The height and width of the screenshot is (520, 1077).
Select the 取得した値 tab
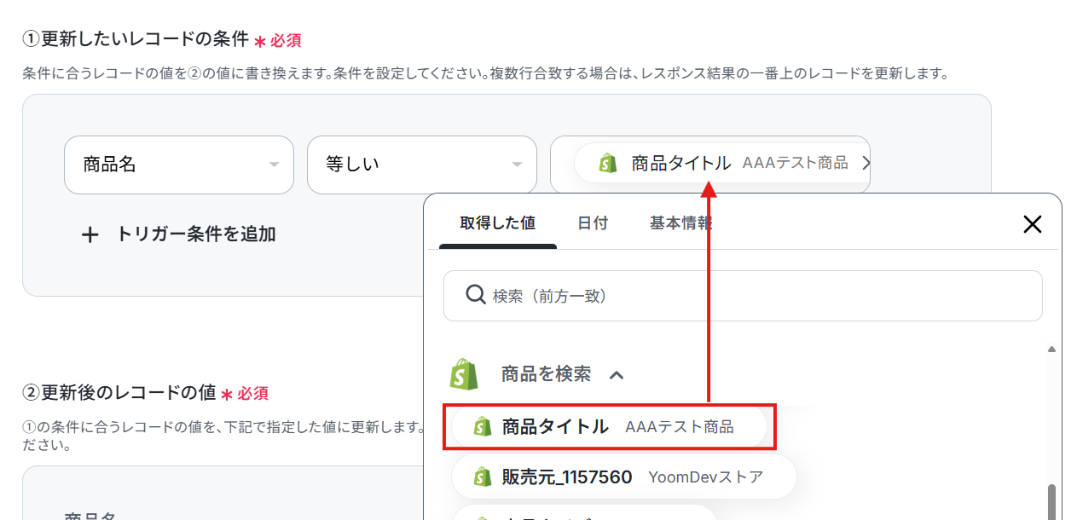(x=498, y=223)
